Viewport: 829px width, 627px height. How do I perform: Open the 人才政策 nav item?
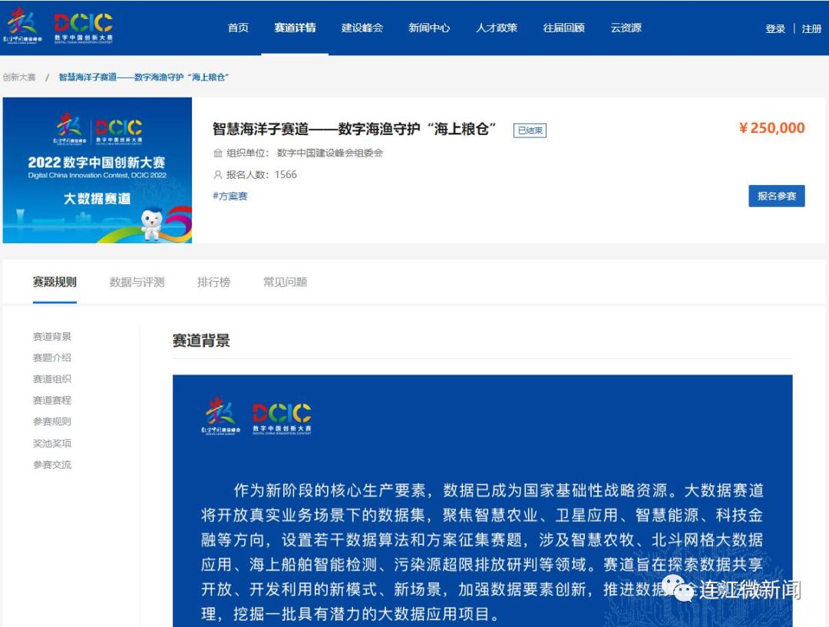pyautogui.click(x=497, y=28)
